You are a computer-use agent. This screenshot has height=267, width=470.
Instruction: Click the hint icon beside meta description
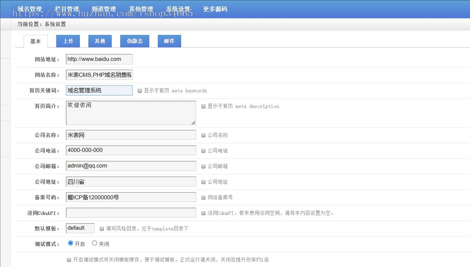203,106
